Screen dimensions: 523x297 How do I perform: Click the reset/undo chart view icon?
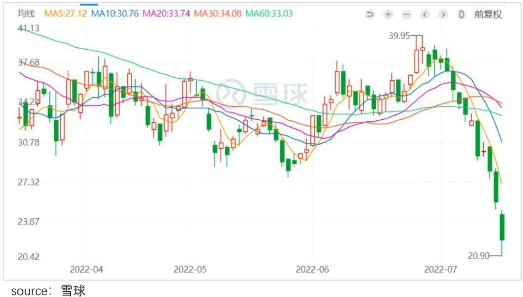coord(370,14)
